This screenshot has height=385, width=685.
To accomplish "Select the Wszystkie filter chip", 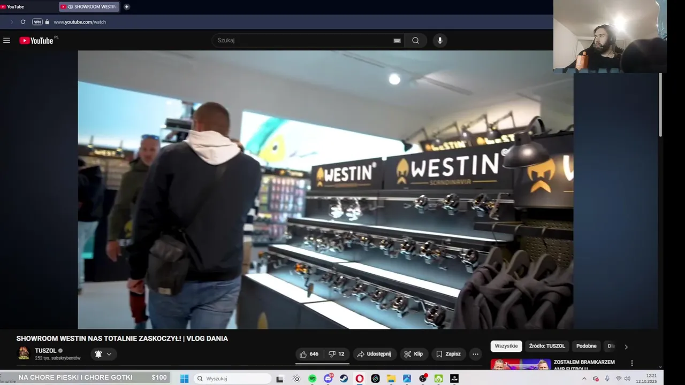I will click(506, 346).
